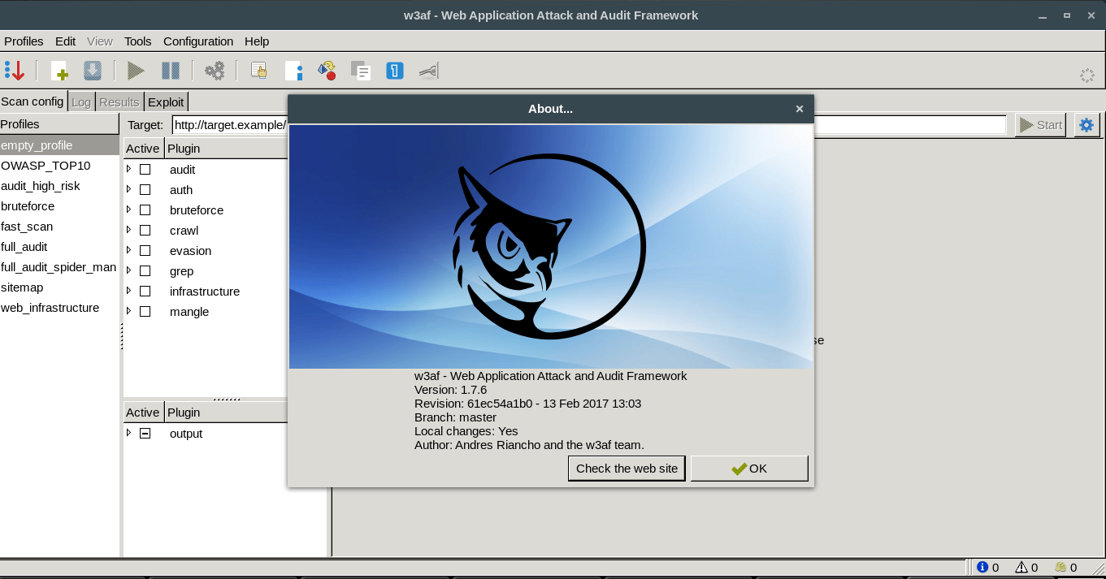Expand the audit plugin tree

(128, 169)
